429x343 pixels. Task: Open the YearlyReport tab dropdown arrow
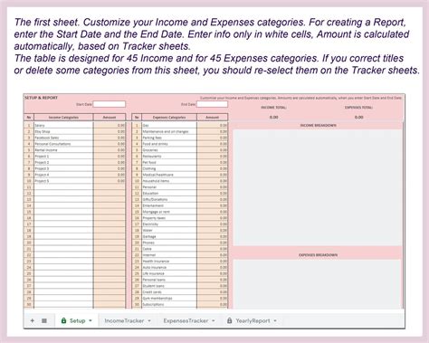click(x=275, y=320)
